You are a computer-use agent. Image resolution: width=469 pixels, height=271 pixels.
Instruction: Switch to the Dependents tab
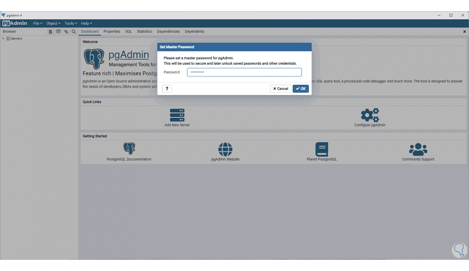click(194, 32)
